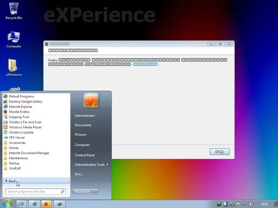This screenshot has width=278, height=208.
Task: Start Internet Explorer from the programs list
Action: click(x=21, y=107)
